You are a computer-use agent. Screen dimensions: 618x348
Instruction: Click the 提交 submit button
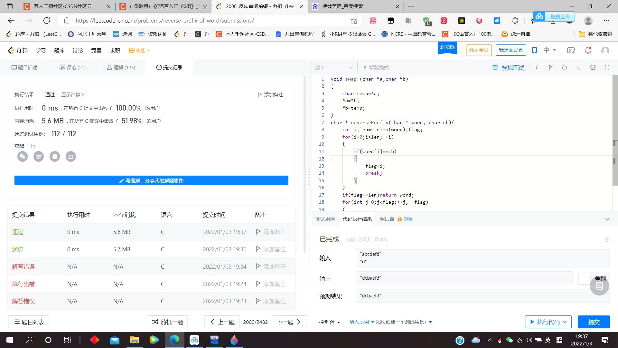click(x=593, y=322)
